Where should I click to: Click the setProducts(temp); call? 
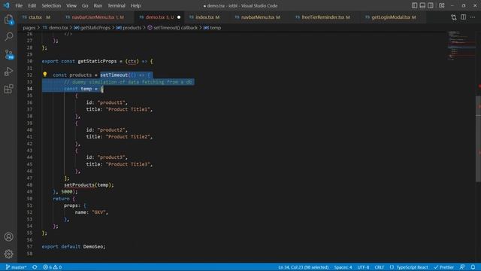click(x=89, y=185)
